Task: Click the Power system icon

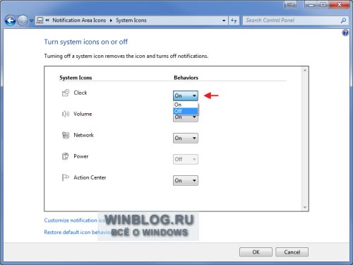Action: [66, 156]
